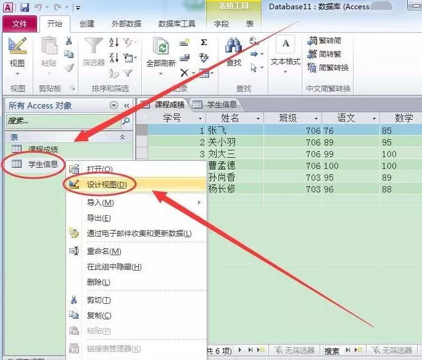Screen dimensions: 422x360
Task: Click the Find binoculars icon
Action: point(233,45)
